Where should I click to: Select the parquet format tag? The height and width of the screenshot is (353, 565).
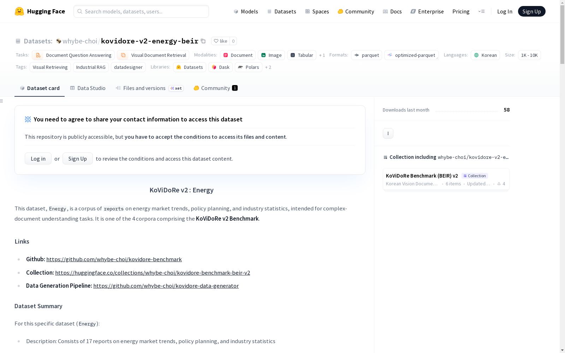pyautogui.click(x=367, y=55)
